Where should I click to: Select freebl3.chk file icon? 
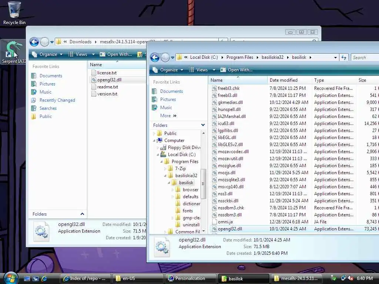click(x=214, y=88)
